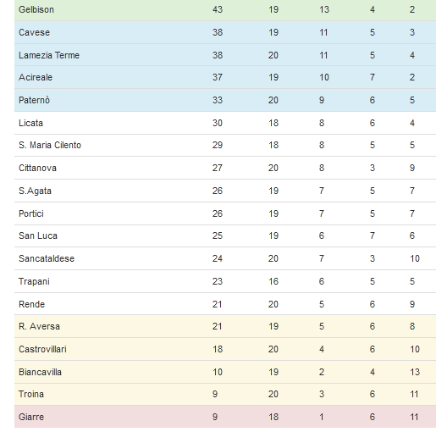Click the Castrovillari team name
436x432 pixels.
coord(42,349)
